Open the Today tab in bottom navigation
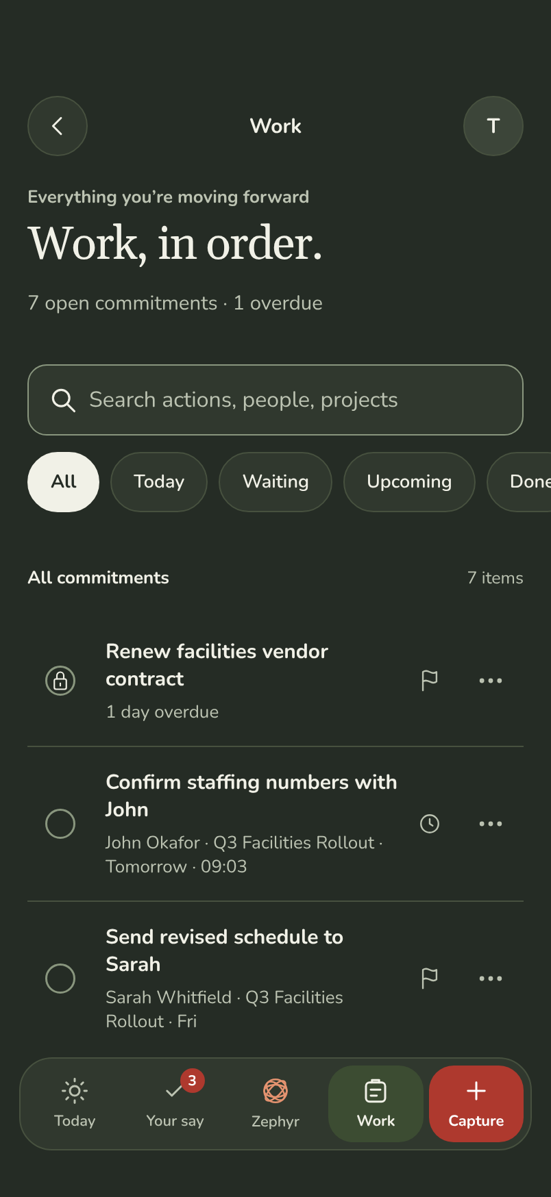551x1197 pixels. (x=75, y=1104)
